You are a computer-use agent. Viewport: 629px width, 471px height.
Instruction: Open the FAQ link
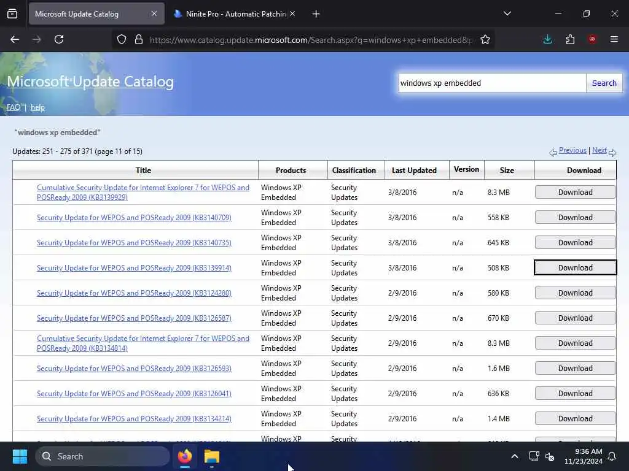click(14, 107)
